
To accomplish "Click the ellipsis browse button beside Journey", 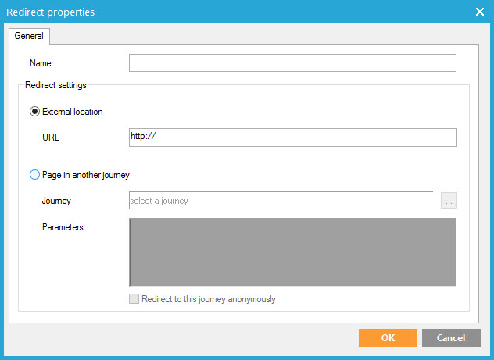I will tap(449, 201).
